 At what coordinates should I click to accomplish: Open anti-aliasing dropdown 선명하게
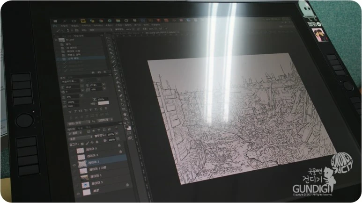pos(104,120)
